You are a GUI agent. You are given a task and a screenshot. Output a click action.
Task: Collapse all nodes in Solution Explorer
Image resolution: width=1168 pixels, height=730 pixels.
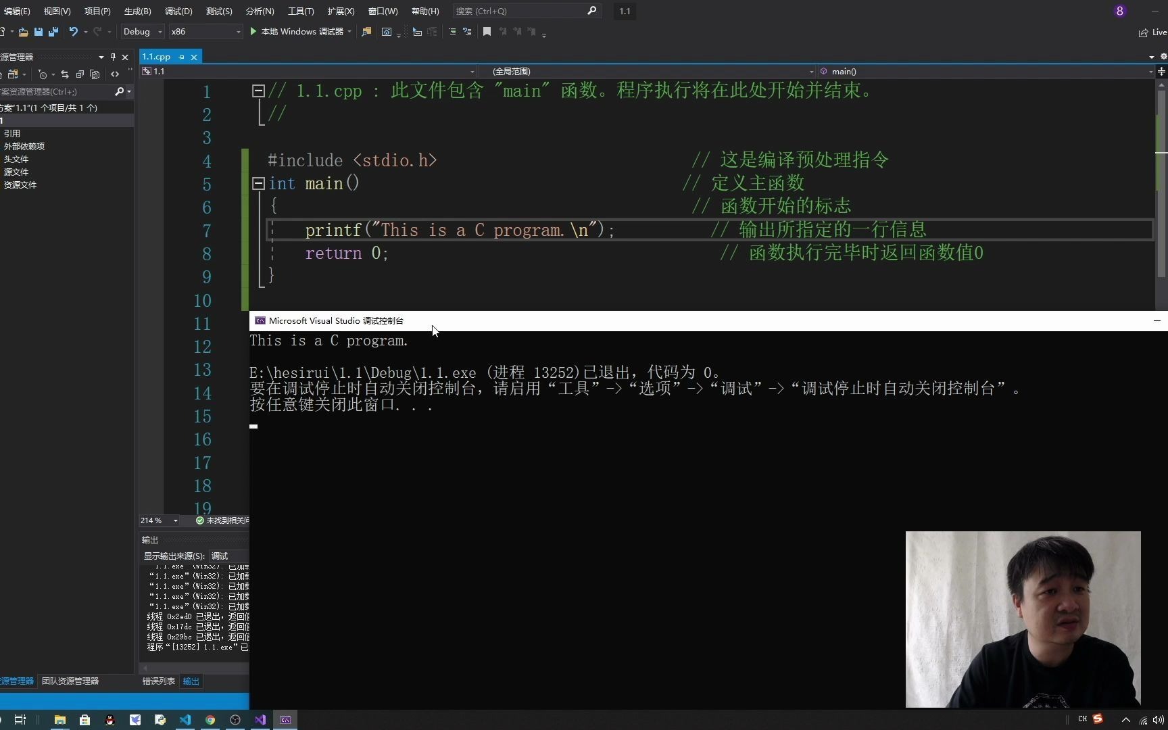(80, 74)
